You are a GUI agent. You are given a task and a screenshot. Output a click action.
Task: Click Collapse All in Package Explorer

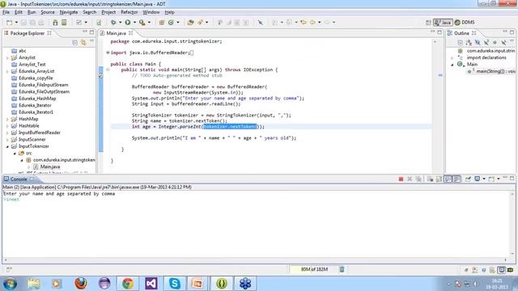(x=75, y=43)
